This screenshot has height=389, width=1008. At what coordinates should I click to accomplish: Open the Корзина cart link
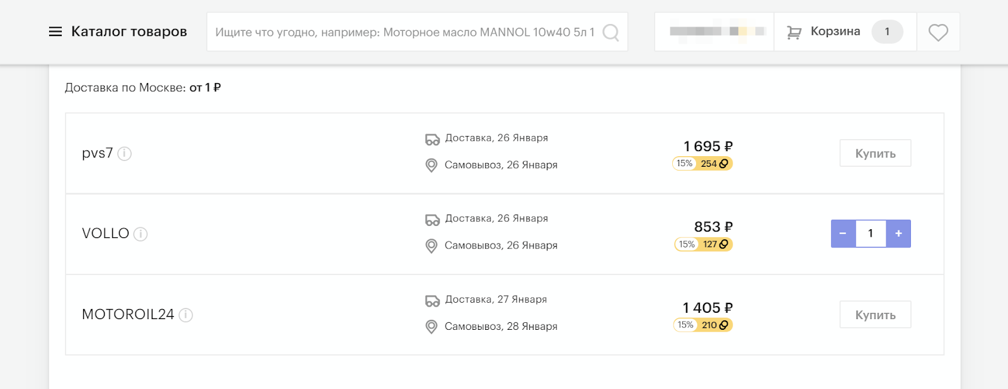tap(835, 31)
